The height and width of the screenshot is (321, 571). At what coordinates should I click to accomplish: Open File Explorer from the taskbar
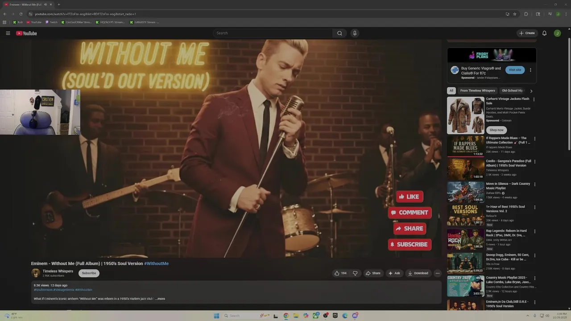tap(296, 316)
